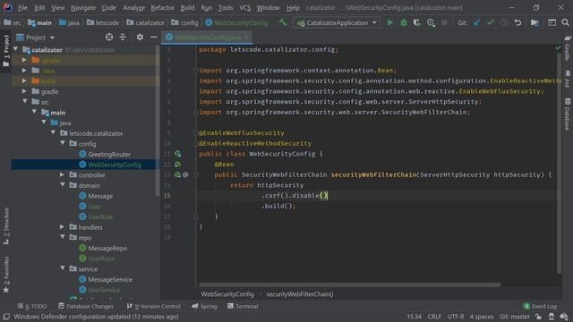
Task: Click Git: master branch widget
Action: click(x=515, y=317)
